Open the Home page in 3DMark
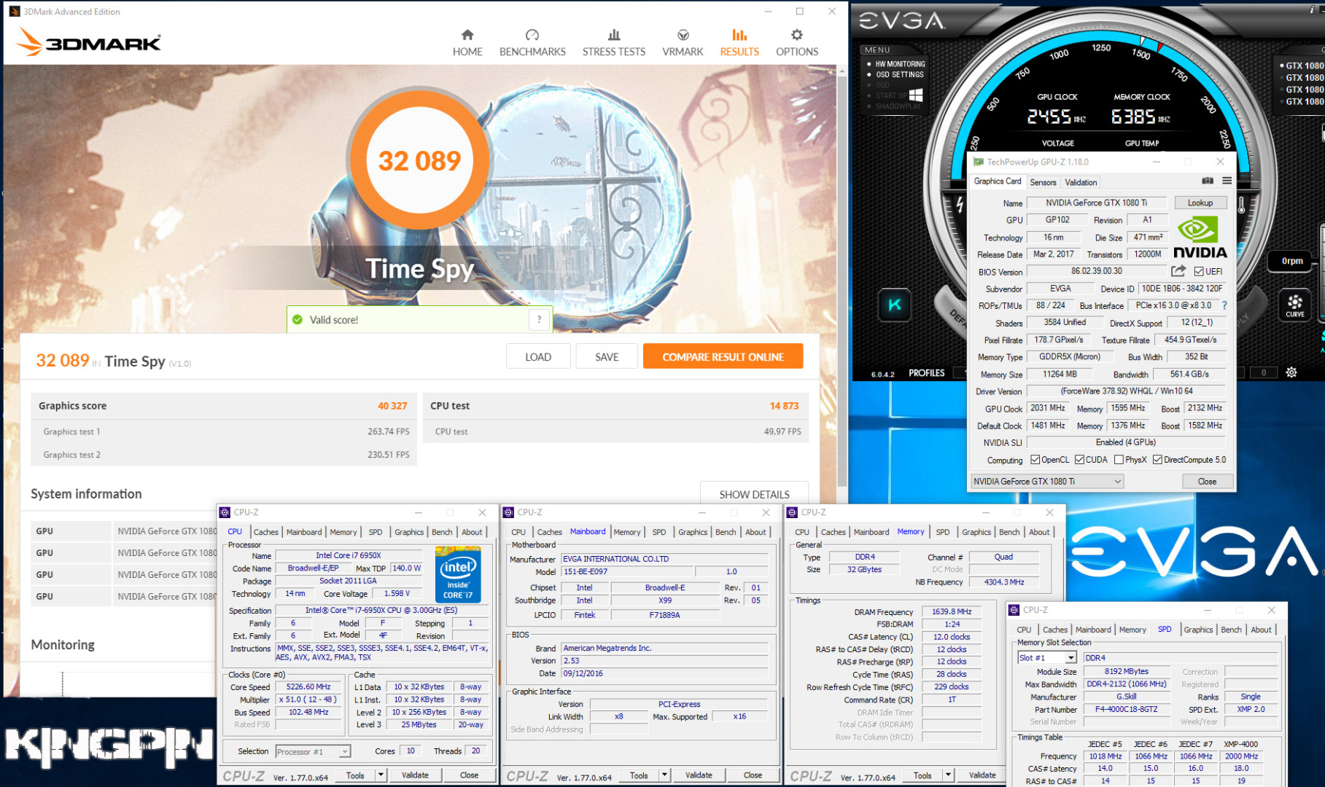 click(x=467, y=42)
